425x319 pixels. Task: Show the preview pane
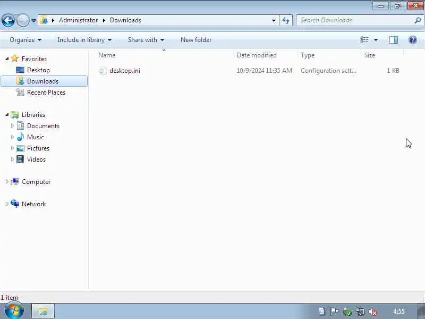[394, 40]
